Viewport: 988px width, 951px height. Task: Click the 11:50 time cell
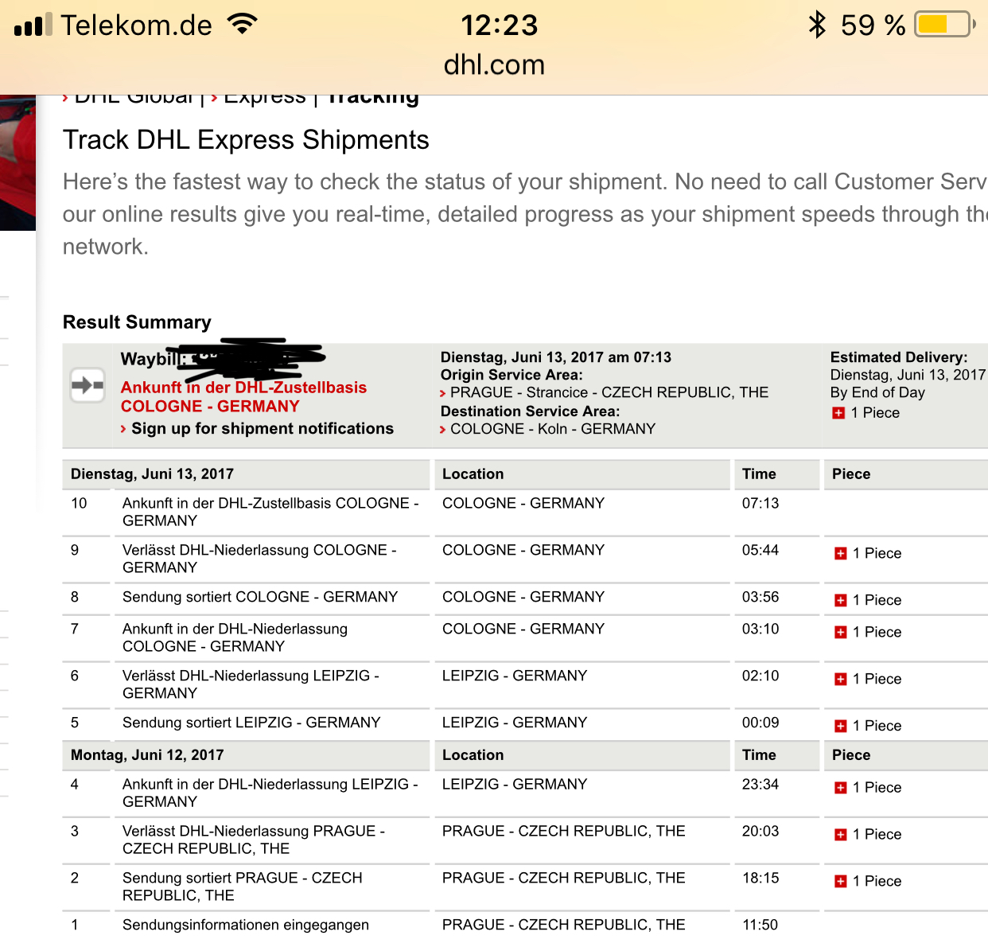coord(760,925)
